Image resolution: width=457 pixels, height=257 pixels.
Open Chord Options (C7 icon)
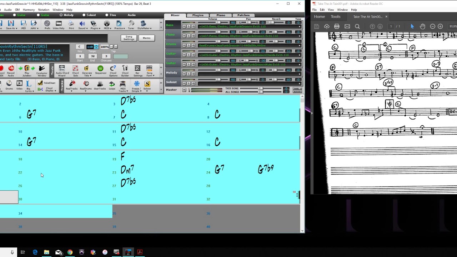[x=113, y=70]
